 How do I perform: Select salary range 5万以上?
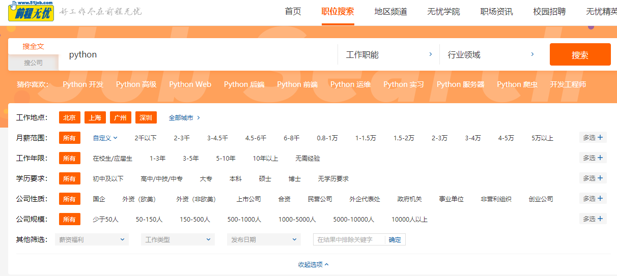click(x=542, y=138)
